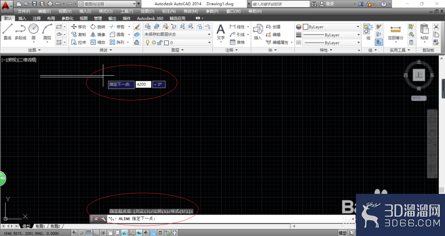Select the 多段线 polyline tool
The width and height of the screenshot is (445, 236).
(20, 31)
